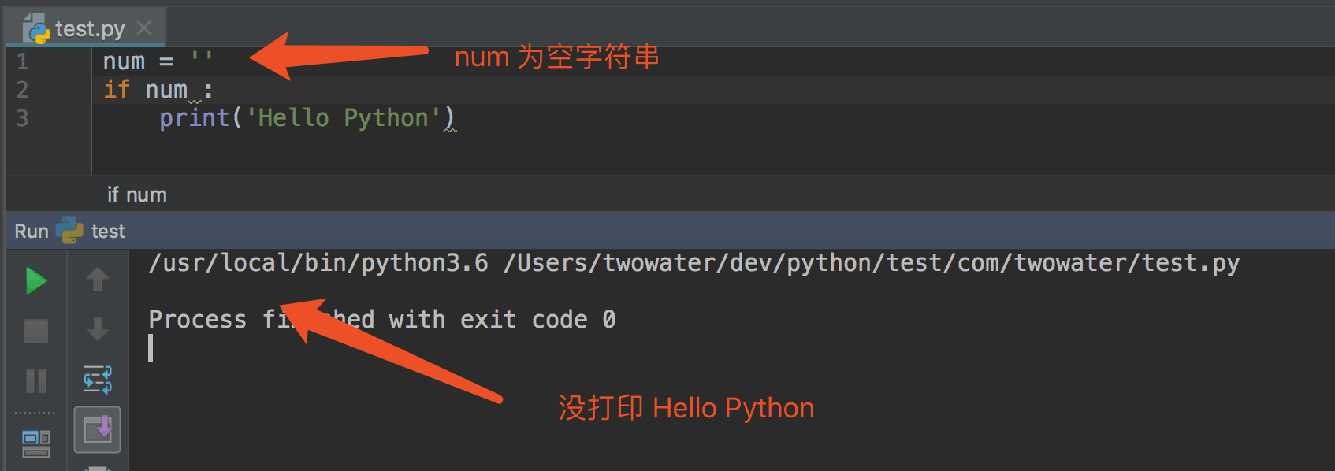Click the Pause output icon
Screen dimensions: 1335x471
[36, 381]
